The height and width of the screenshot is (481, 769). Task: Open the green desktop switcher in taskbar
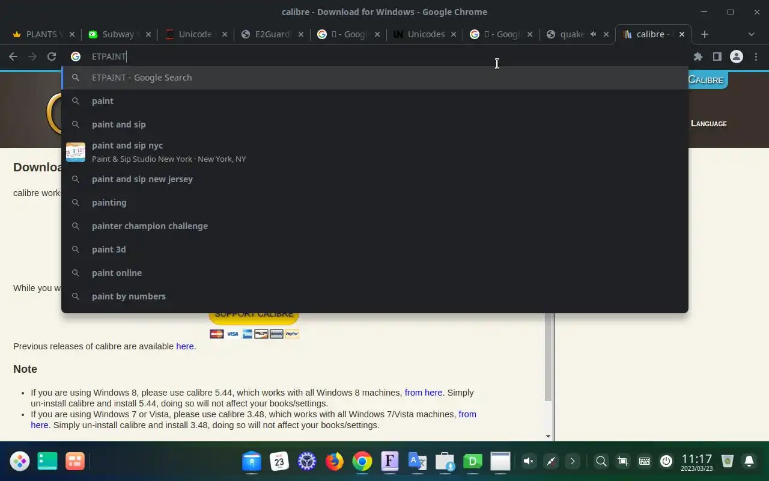tap(47, 461)
